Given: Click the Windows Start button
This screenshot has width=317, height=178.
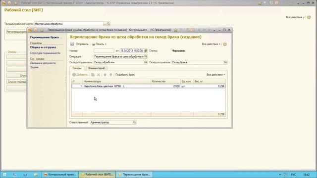Looking at the screenshot, I should pos(4,175).
